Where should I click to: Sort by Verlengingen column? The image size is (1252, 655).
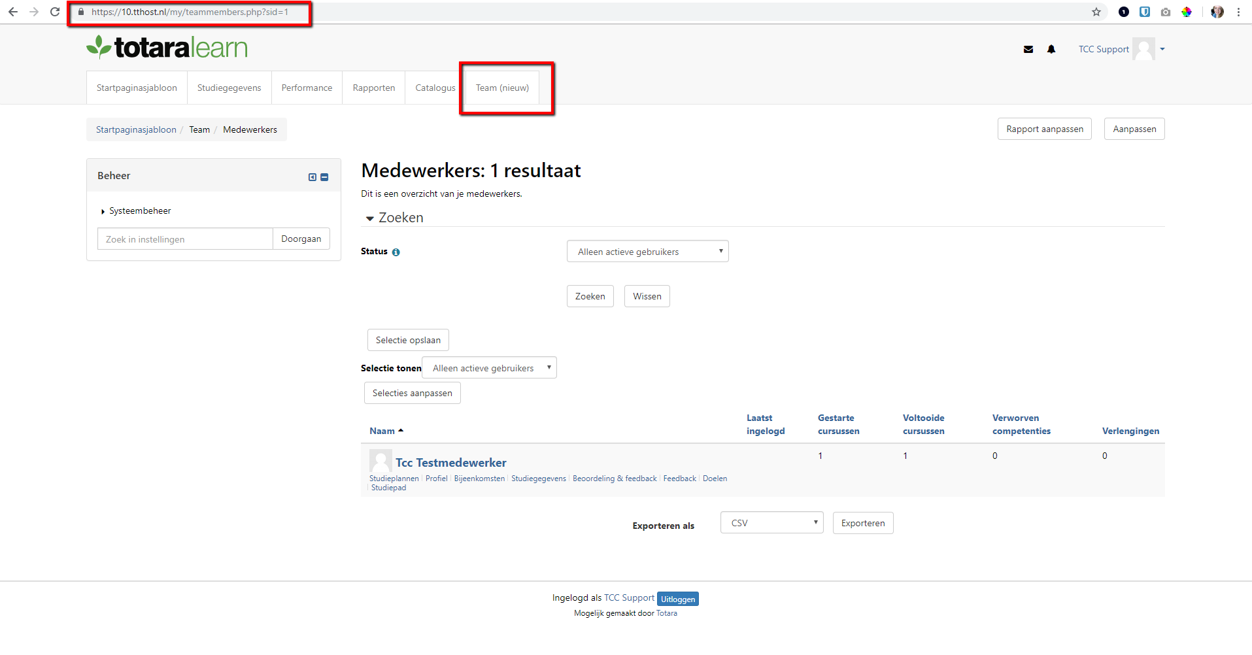(x=1130, y=431)
